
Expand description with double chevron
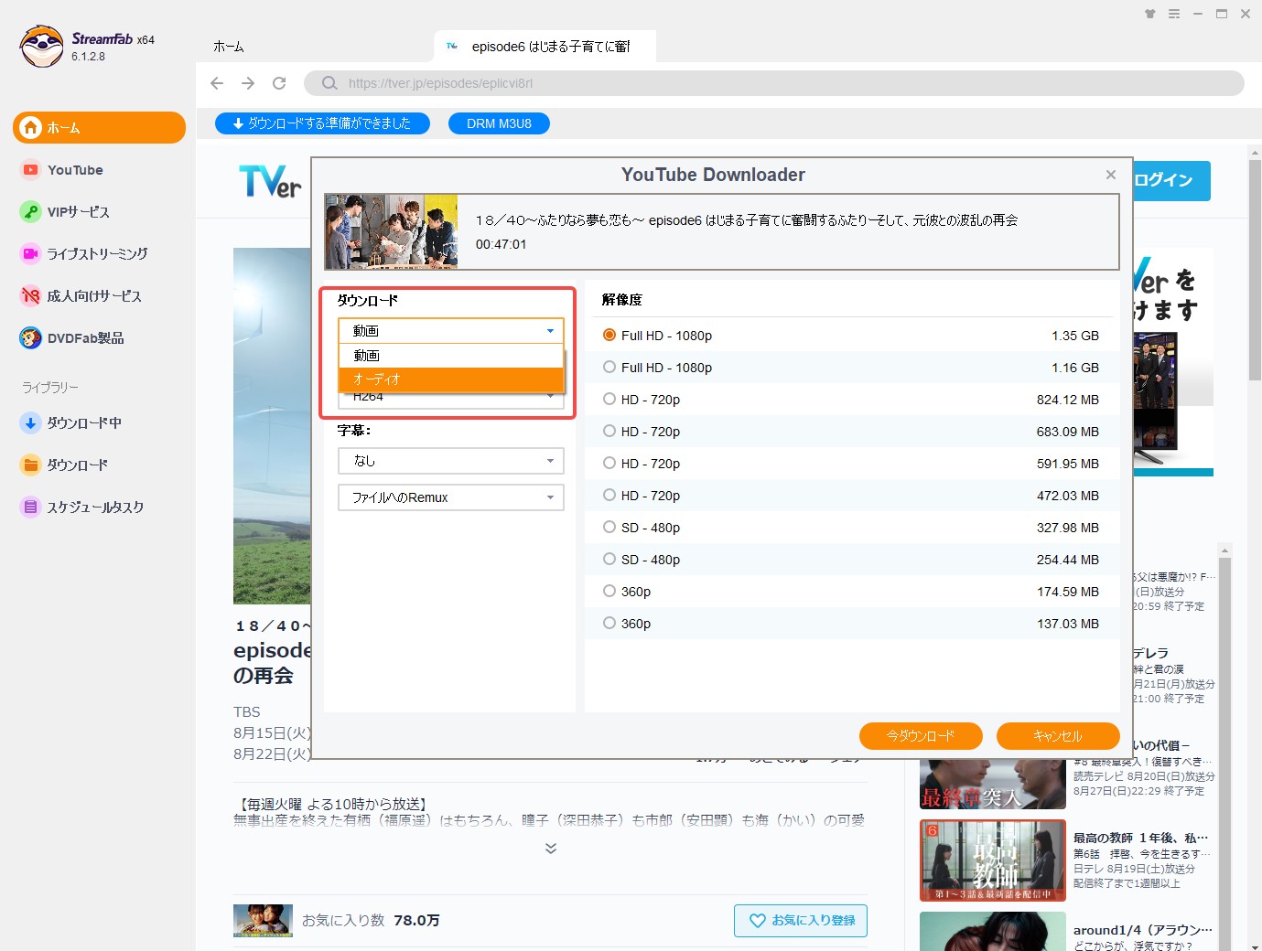point(551,849)
